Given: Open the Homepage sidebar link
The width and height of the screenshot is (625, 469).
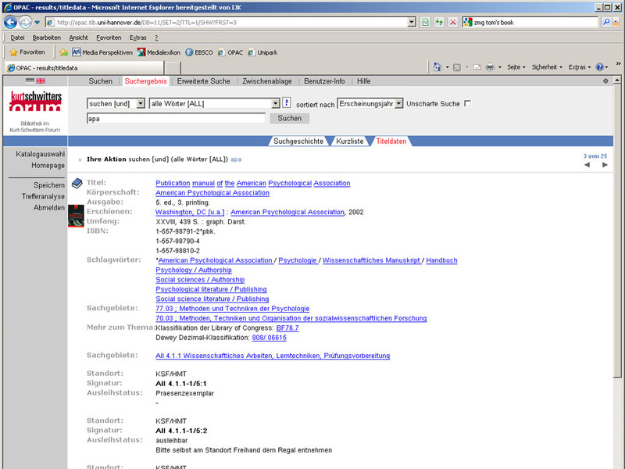Looking at the screenshot, I should pyautogui.click(x=48, y=165).
